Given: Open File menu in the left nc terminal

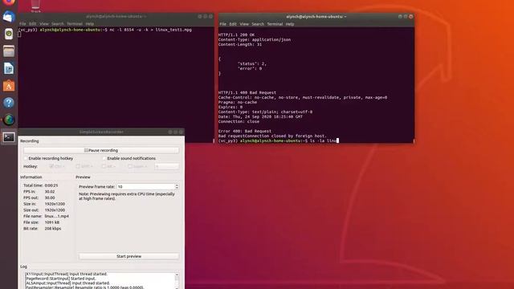Looking at the screenshot, I should click(22, 24).
